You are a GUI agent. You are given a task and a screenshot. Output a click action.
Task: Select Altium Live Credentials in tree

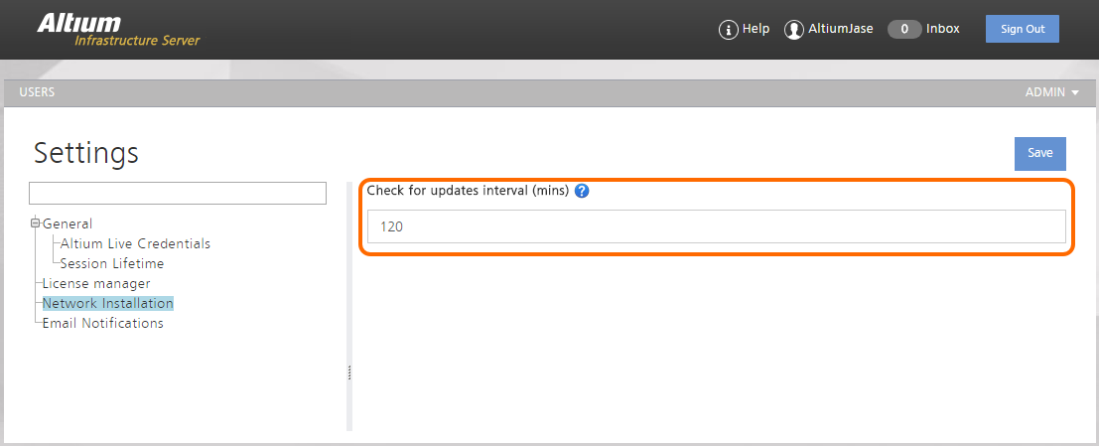(135, 243)
